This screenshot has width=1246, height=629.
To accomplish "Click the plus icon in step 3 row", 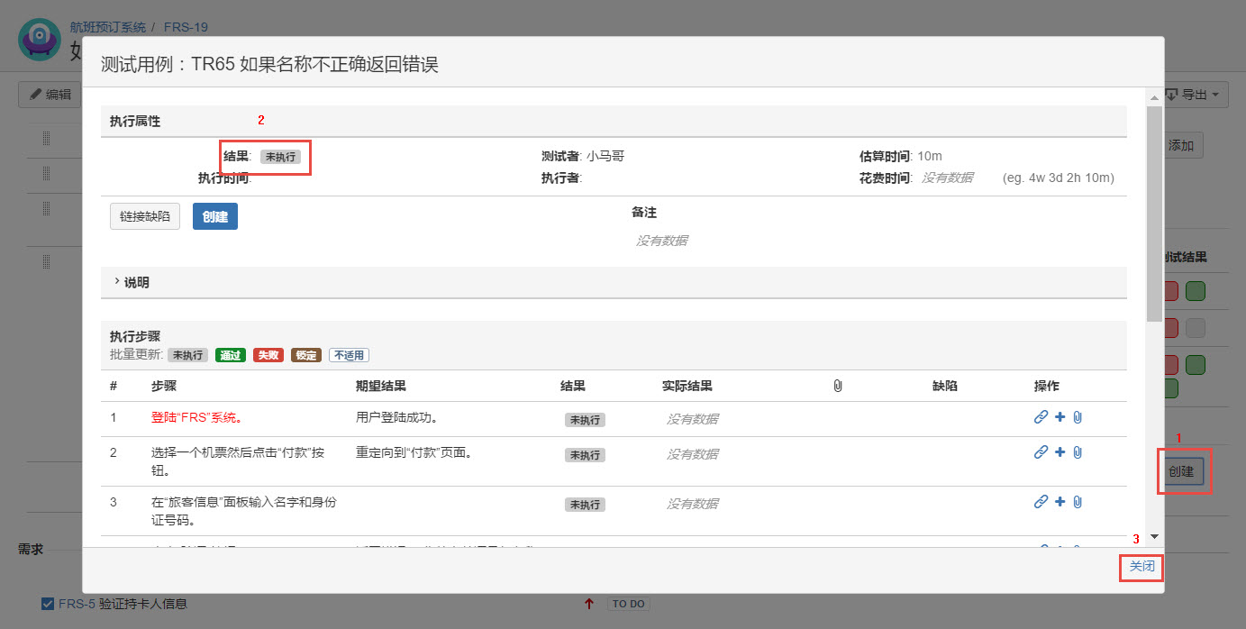I will [x=1060, y=502].
